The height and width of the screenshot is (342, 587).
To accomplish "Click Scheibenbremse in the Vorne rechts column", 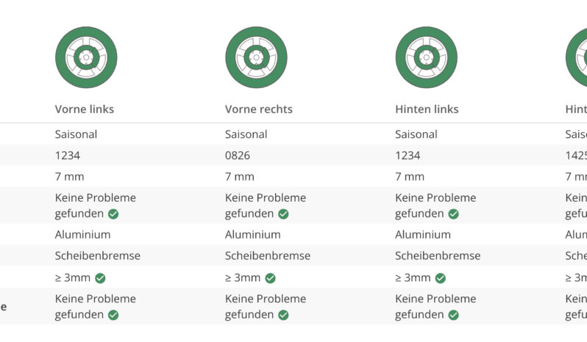I will coord(268,255).
